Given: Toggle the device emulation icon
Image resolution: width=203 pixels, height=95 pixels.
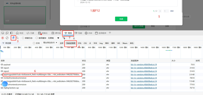Looking at the screenshot, I should 7,33.
